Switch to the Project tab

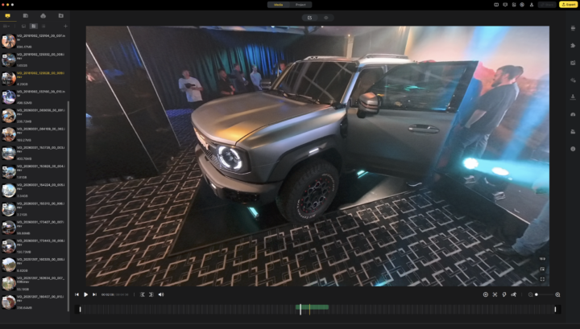(x=300, y=5)
